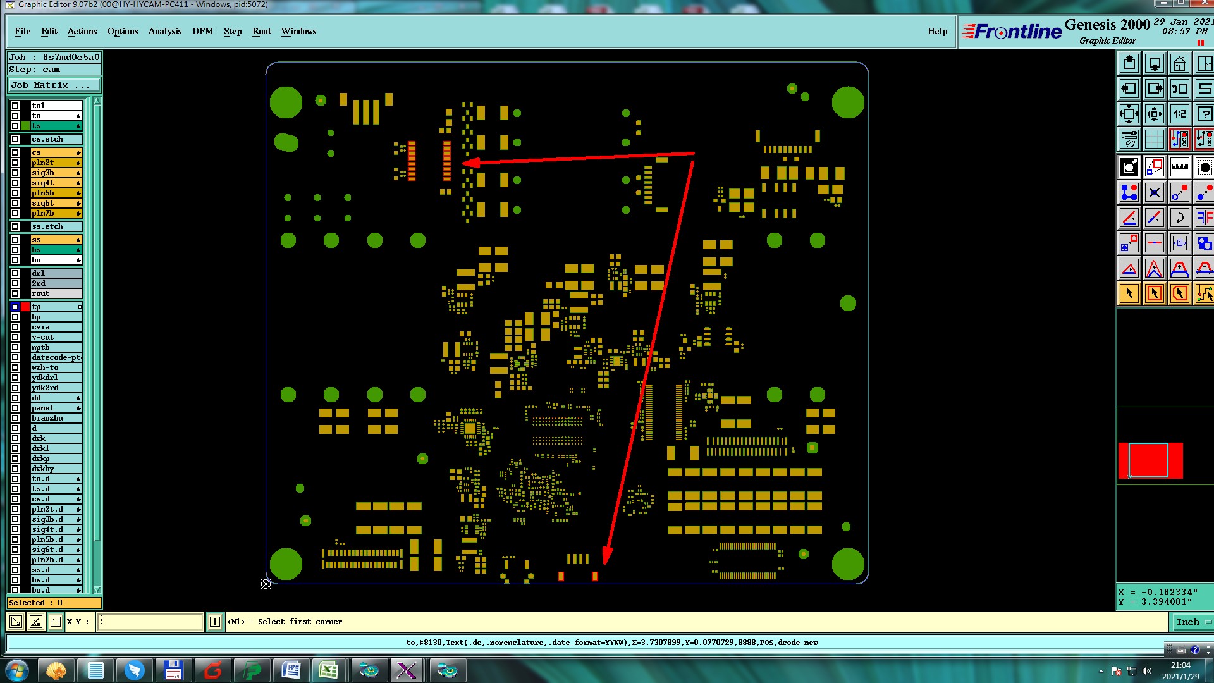The image size is (1214, 683).
Task: Click the zoom-to-fit arrows icon
Action: tap(1129, 114)
